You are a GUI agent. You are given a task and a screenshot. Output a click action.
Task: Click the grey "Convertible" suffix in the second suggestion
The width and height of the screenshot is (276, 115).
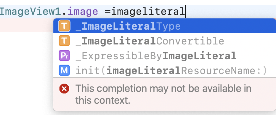[190, 41]
